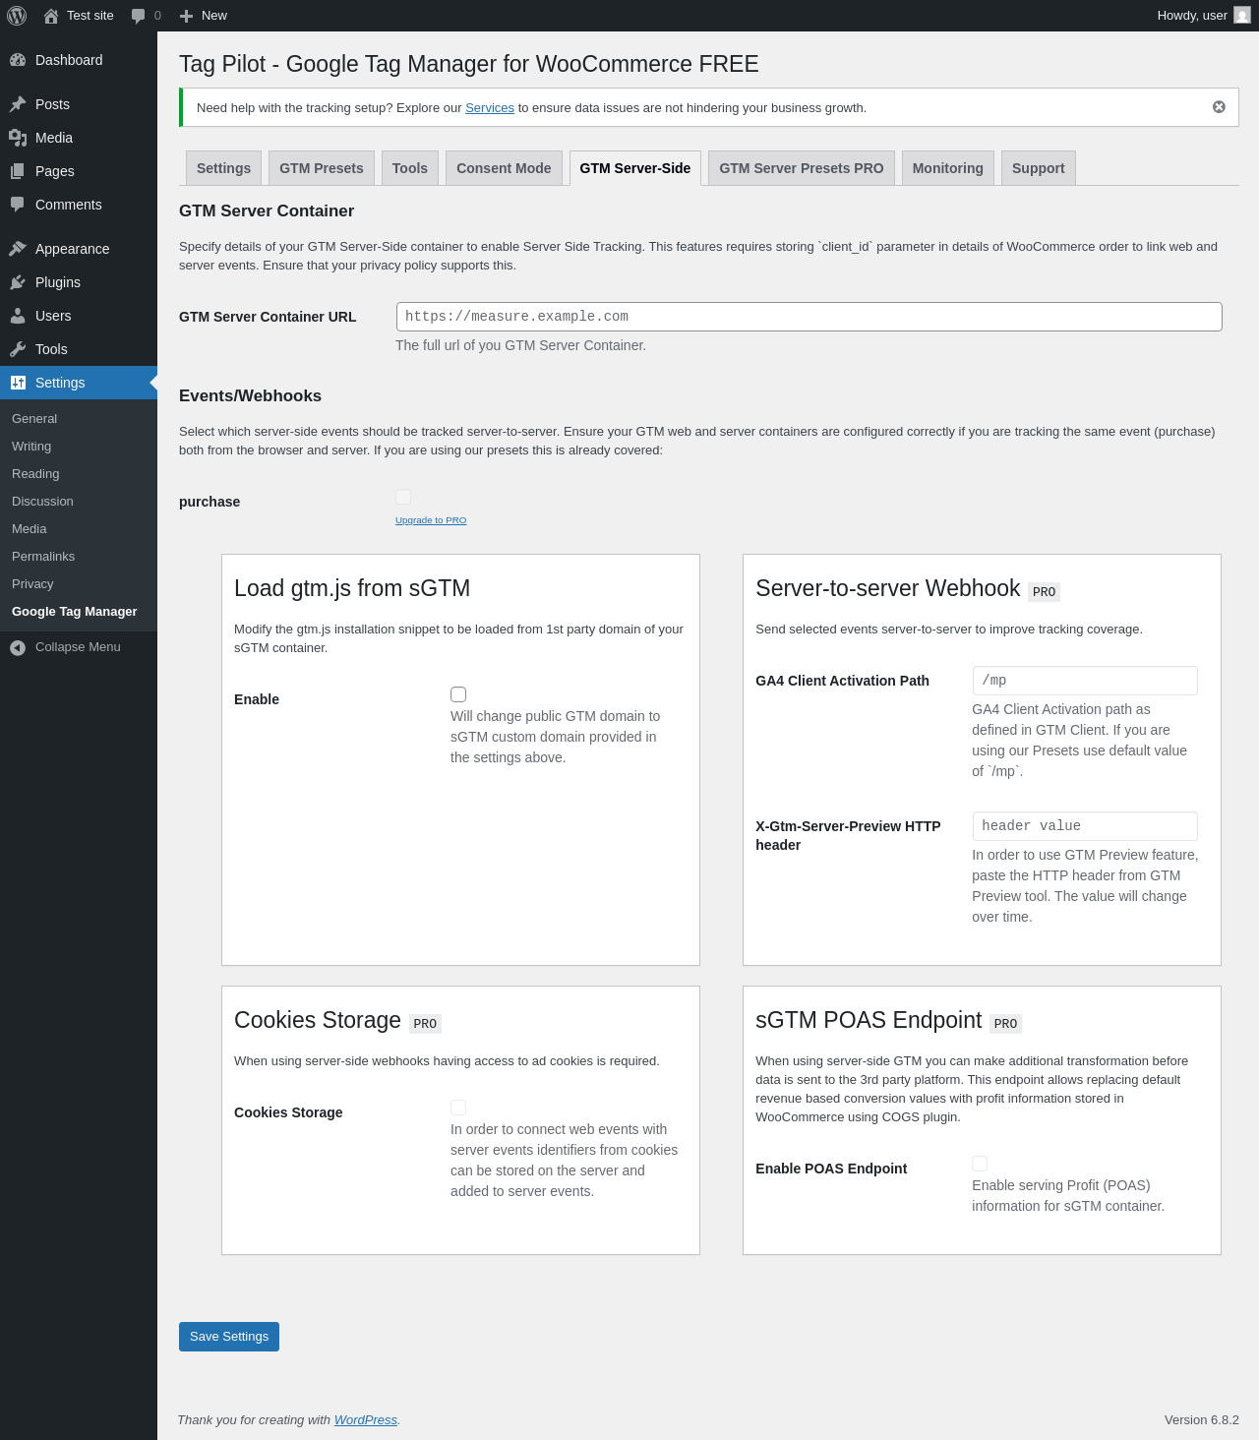1259x1440 pixels.
Task: Open the Tools plugin tab
Action: 410,168
